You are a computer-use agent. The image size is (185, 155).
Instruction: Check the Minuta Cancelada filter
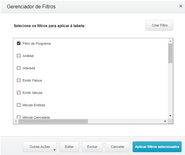click(x=18, y=117)
